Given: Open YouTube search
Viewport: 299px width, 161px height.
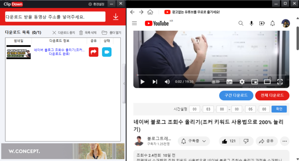Looking at the screenshot, I should pyautogui.click(x=241, y=23).
